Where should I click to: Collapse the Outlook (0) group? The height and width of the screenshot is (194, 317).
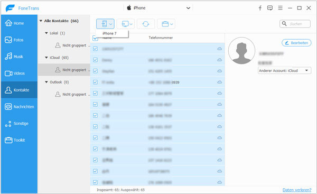(x=46, y=82)
